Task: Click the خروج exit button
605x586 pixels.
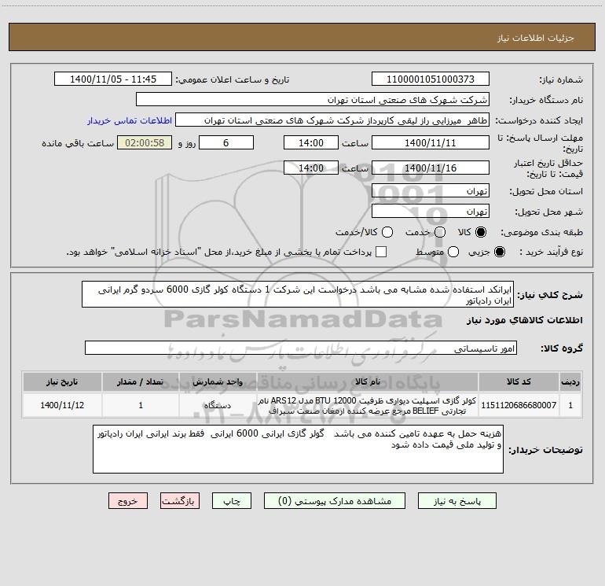Action: point(128,501)
